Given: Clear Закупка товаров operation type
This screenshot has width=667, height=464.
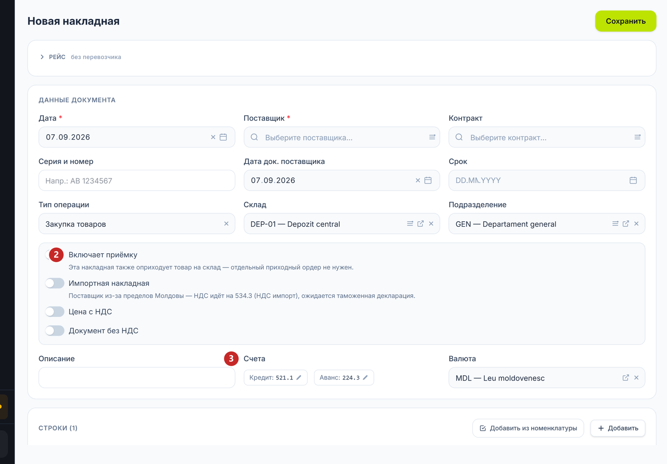Looking at the screenshot, I should [226, 224].
